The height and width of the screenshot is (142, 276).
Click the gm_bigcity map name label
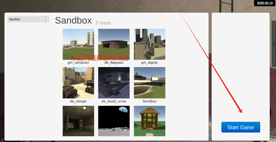149,63
